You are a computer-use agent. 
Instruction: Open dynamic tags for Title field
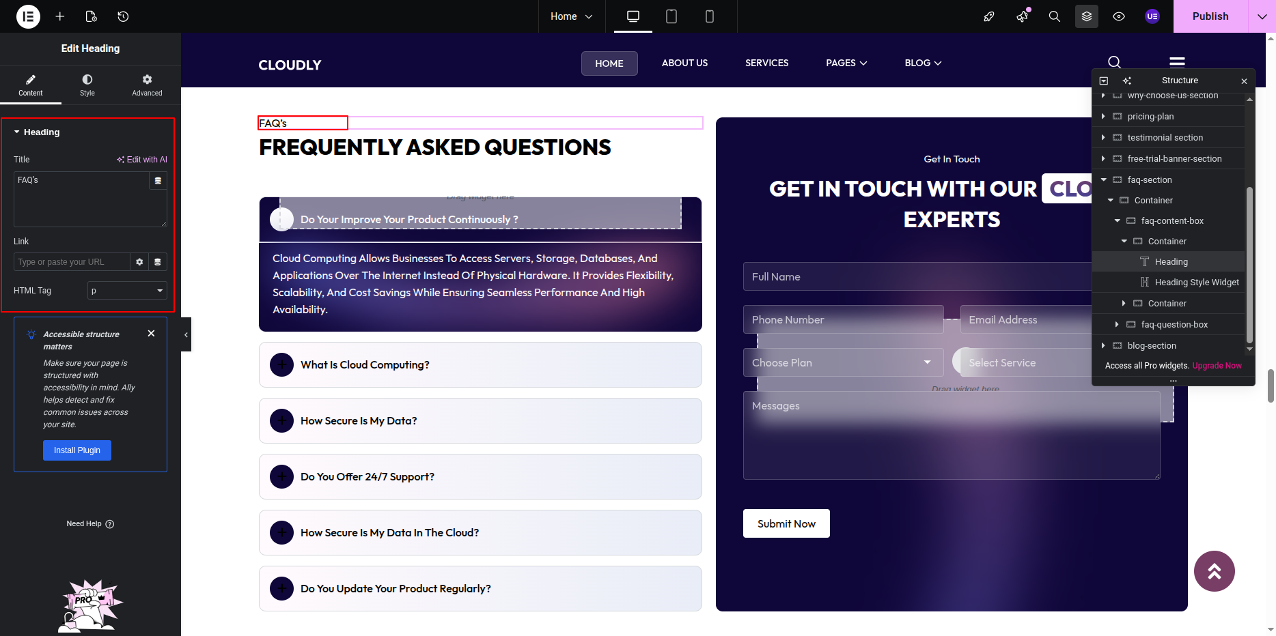point(158,181)
